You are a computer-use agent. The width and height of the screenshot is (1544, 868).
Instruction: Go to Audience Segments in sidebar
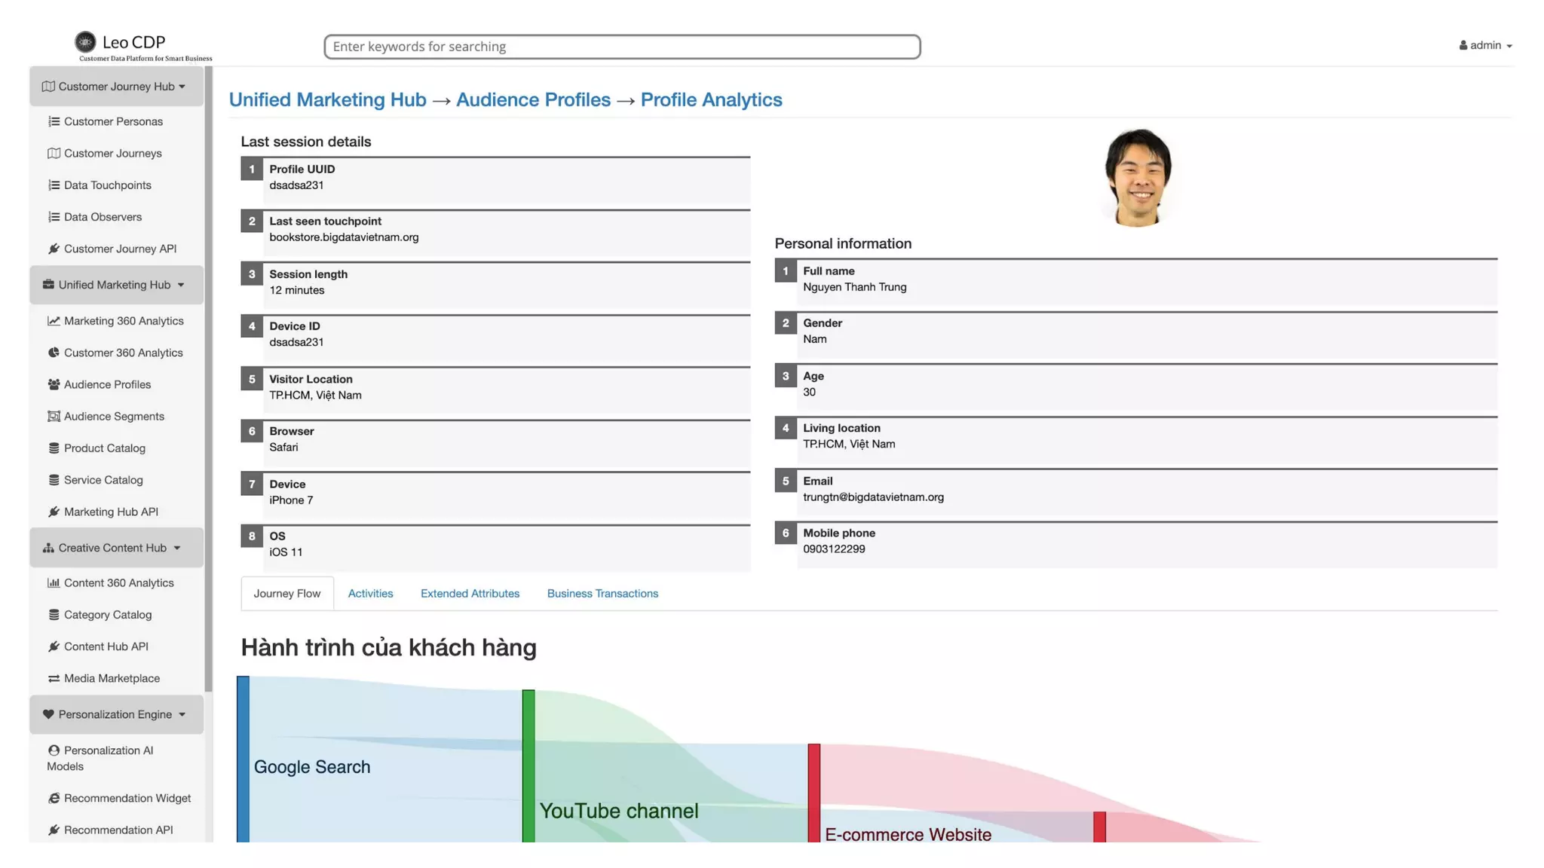[x=114, y=416]
